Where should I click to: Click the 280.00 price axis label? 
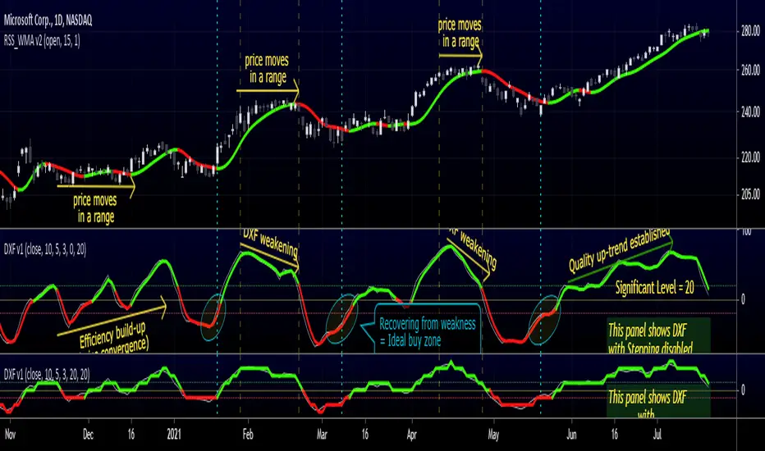coord(750,32)
